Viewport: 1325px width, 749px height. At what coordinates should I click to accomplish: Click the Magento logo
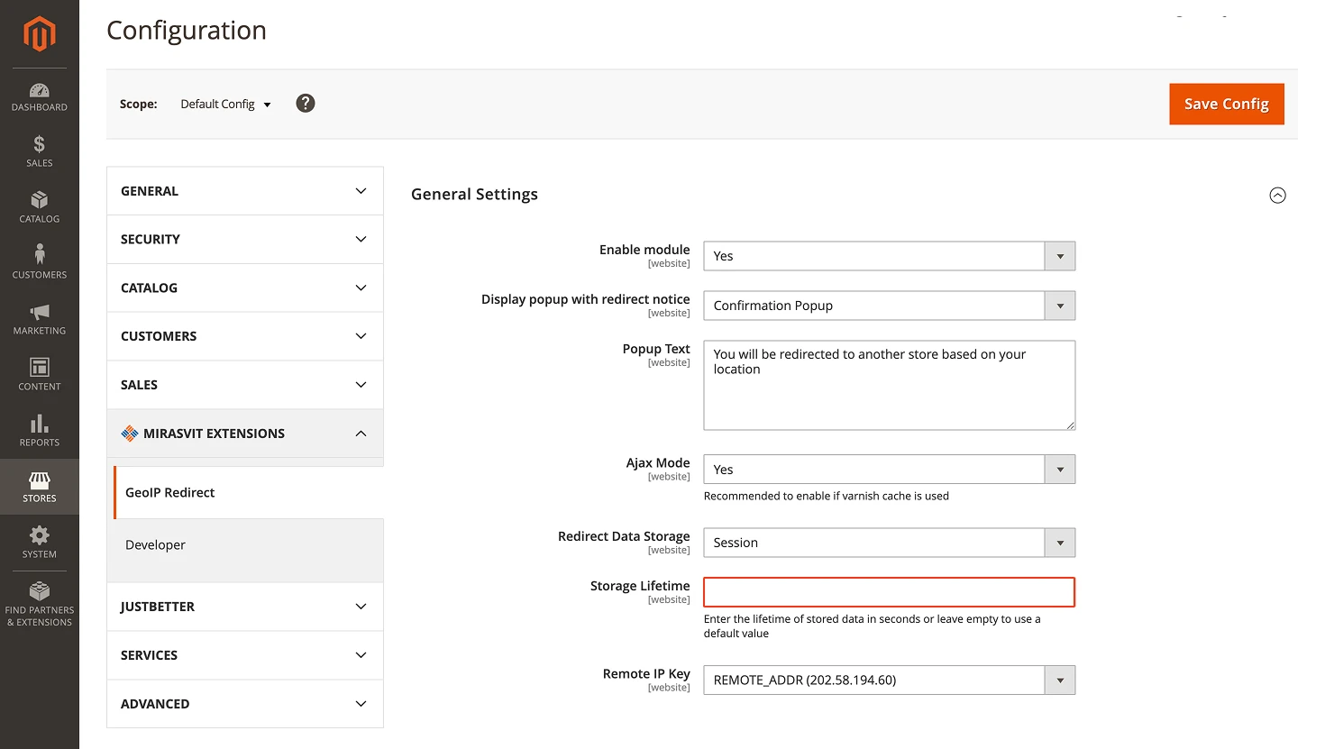tap(39, 34)
